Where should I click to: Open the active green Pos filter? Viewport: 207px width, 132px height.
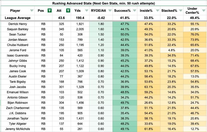point(50,11)
